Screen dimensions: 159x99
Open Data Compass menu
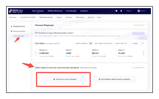(38, 11)
